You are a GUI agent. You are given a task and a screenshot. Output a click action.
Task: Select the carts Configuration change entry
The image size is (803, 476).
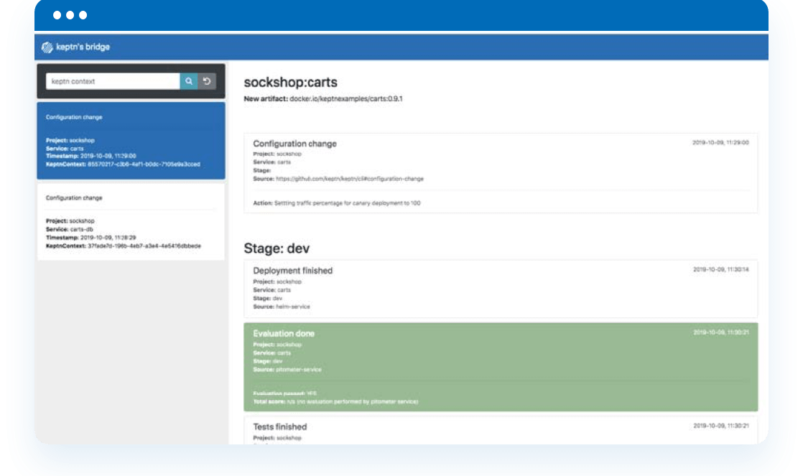pos(131,141)
